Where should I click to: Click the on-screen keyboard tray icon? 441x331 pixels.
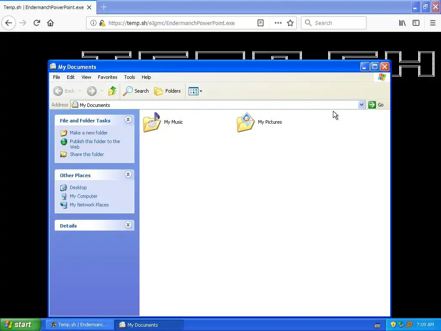point(377,325)
